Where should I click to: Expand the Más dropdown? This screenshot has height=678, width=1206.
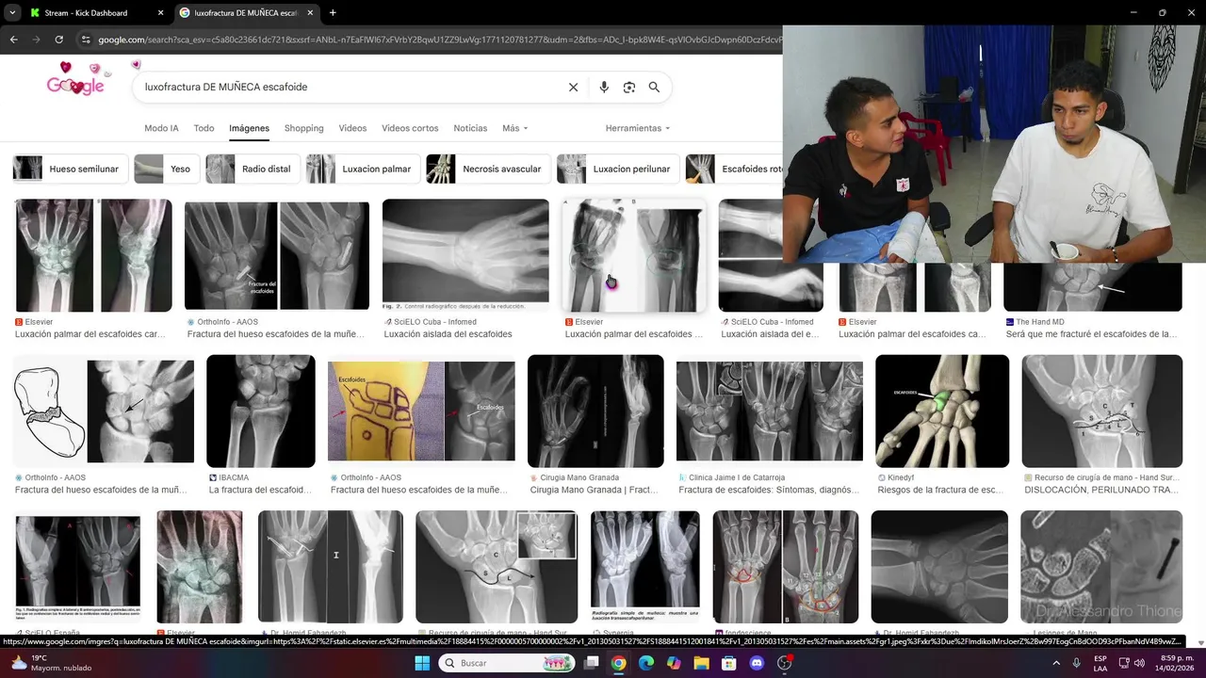514,128
